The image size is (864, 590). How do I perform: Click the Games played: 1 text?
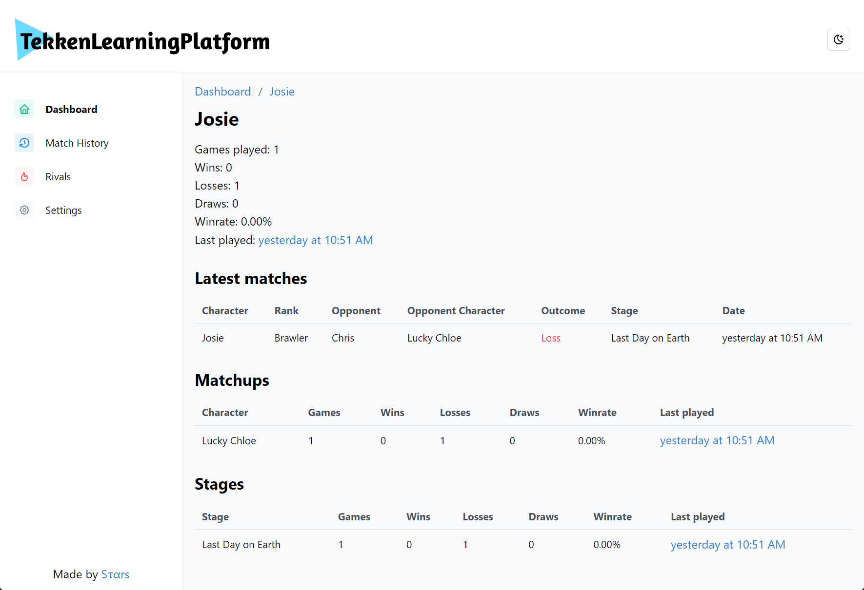(x=237, y=150)
